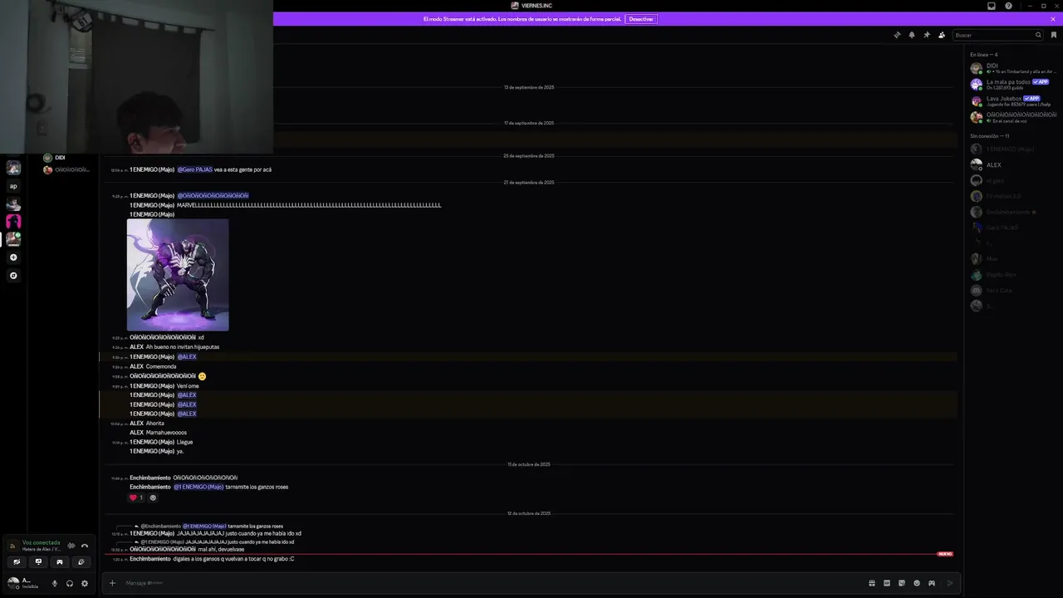Viewport: 1063px width, 598px height.
Task: Open the gift icon in message bar
Action: click(872, 583)
